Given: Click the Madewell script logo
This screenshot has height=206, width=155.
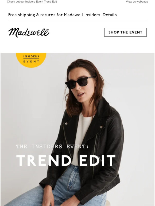Looking at the screenshot, I should tap(29, 32).
